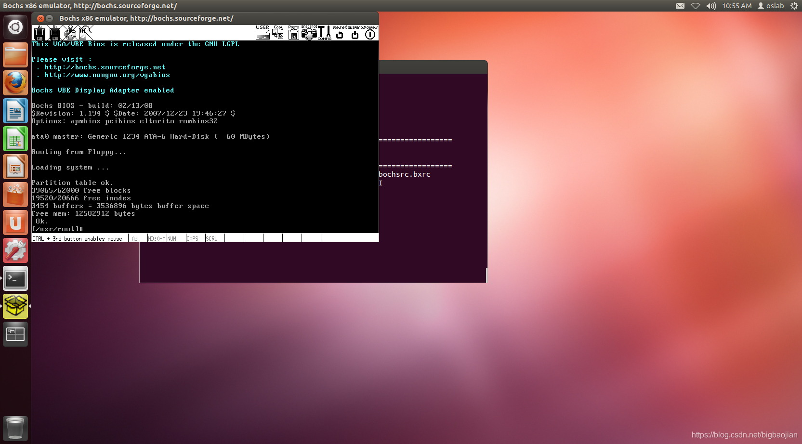Open the system gear session menu
The width and height of the screenshot is (802, 444).
coord(794,6)
